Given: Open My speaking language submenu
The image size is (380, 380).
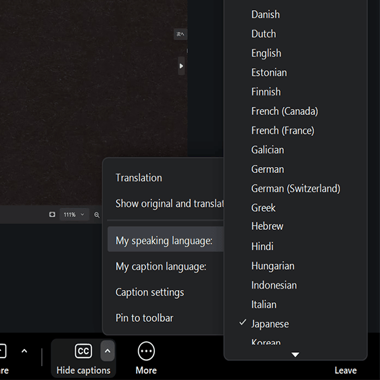Looking at the screenshot, I should click(166, 239).
